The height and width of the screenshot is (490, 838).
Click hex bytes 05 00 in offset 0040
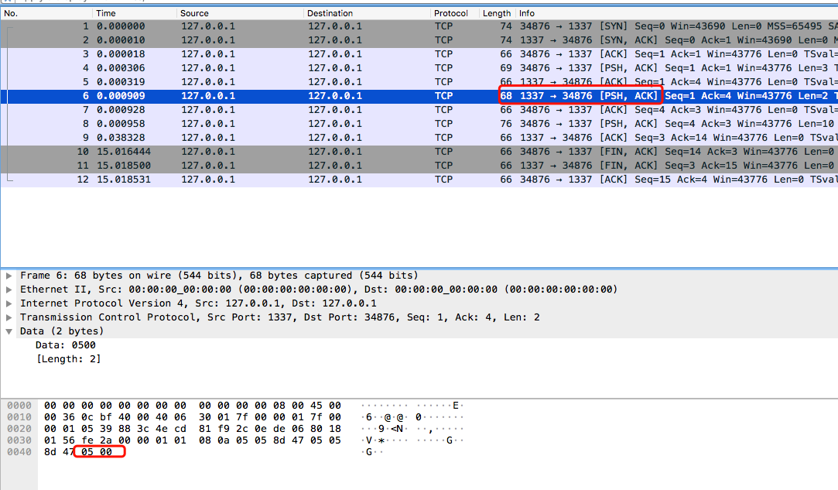97,452
